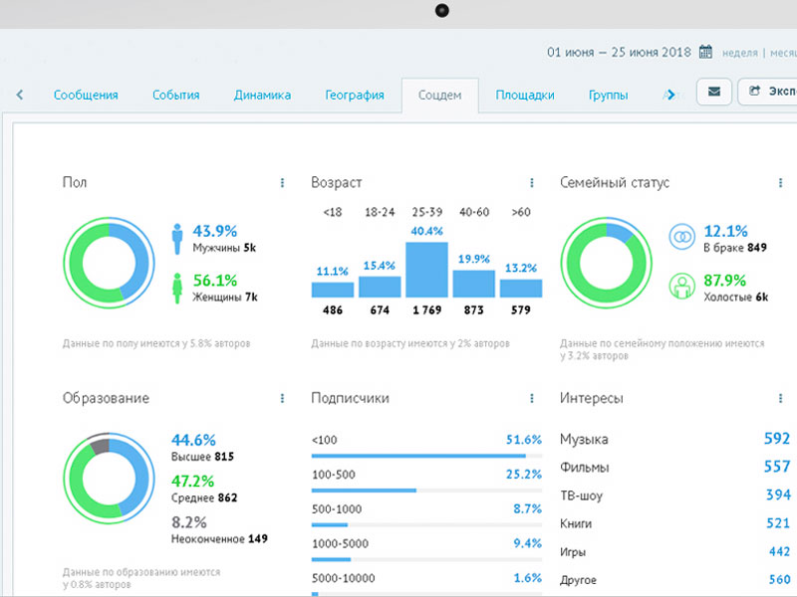Open the three-dot menu on Образование widget
Viewport: 797px width, 597px height.
[x=282, y=398]
